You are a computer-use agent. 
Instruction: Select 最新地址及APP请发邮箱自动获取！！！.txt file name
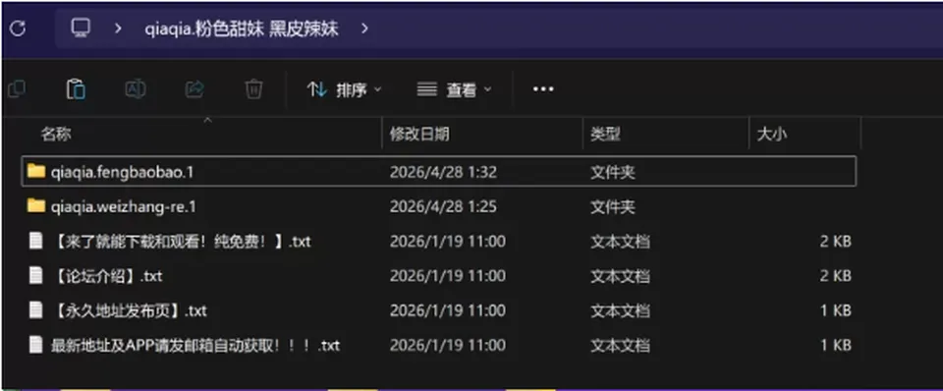pyautogui.click(x=195, y=346)
